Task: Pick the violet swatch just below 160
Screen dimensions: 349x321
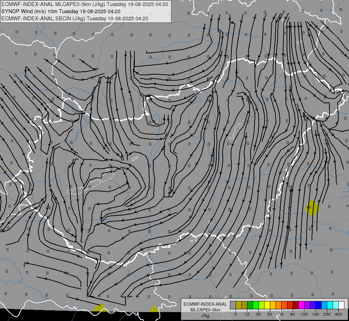Action: (313, 305)
